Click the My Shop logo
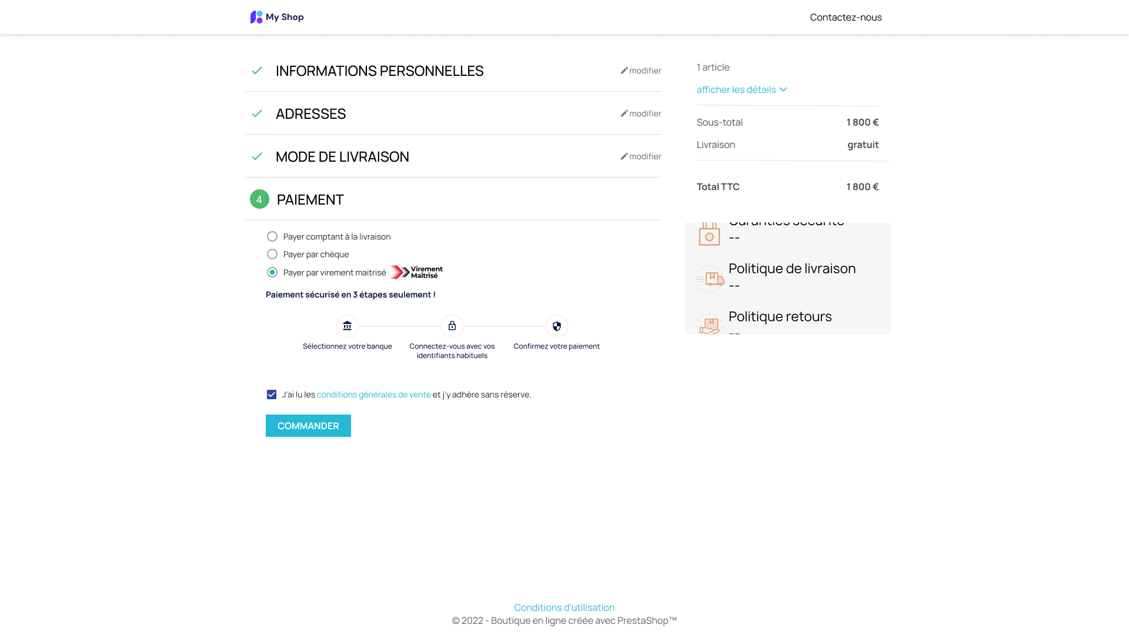 pyautogui.click(x=277, y=17)
